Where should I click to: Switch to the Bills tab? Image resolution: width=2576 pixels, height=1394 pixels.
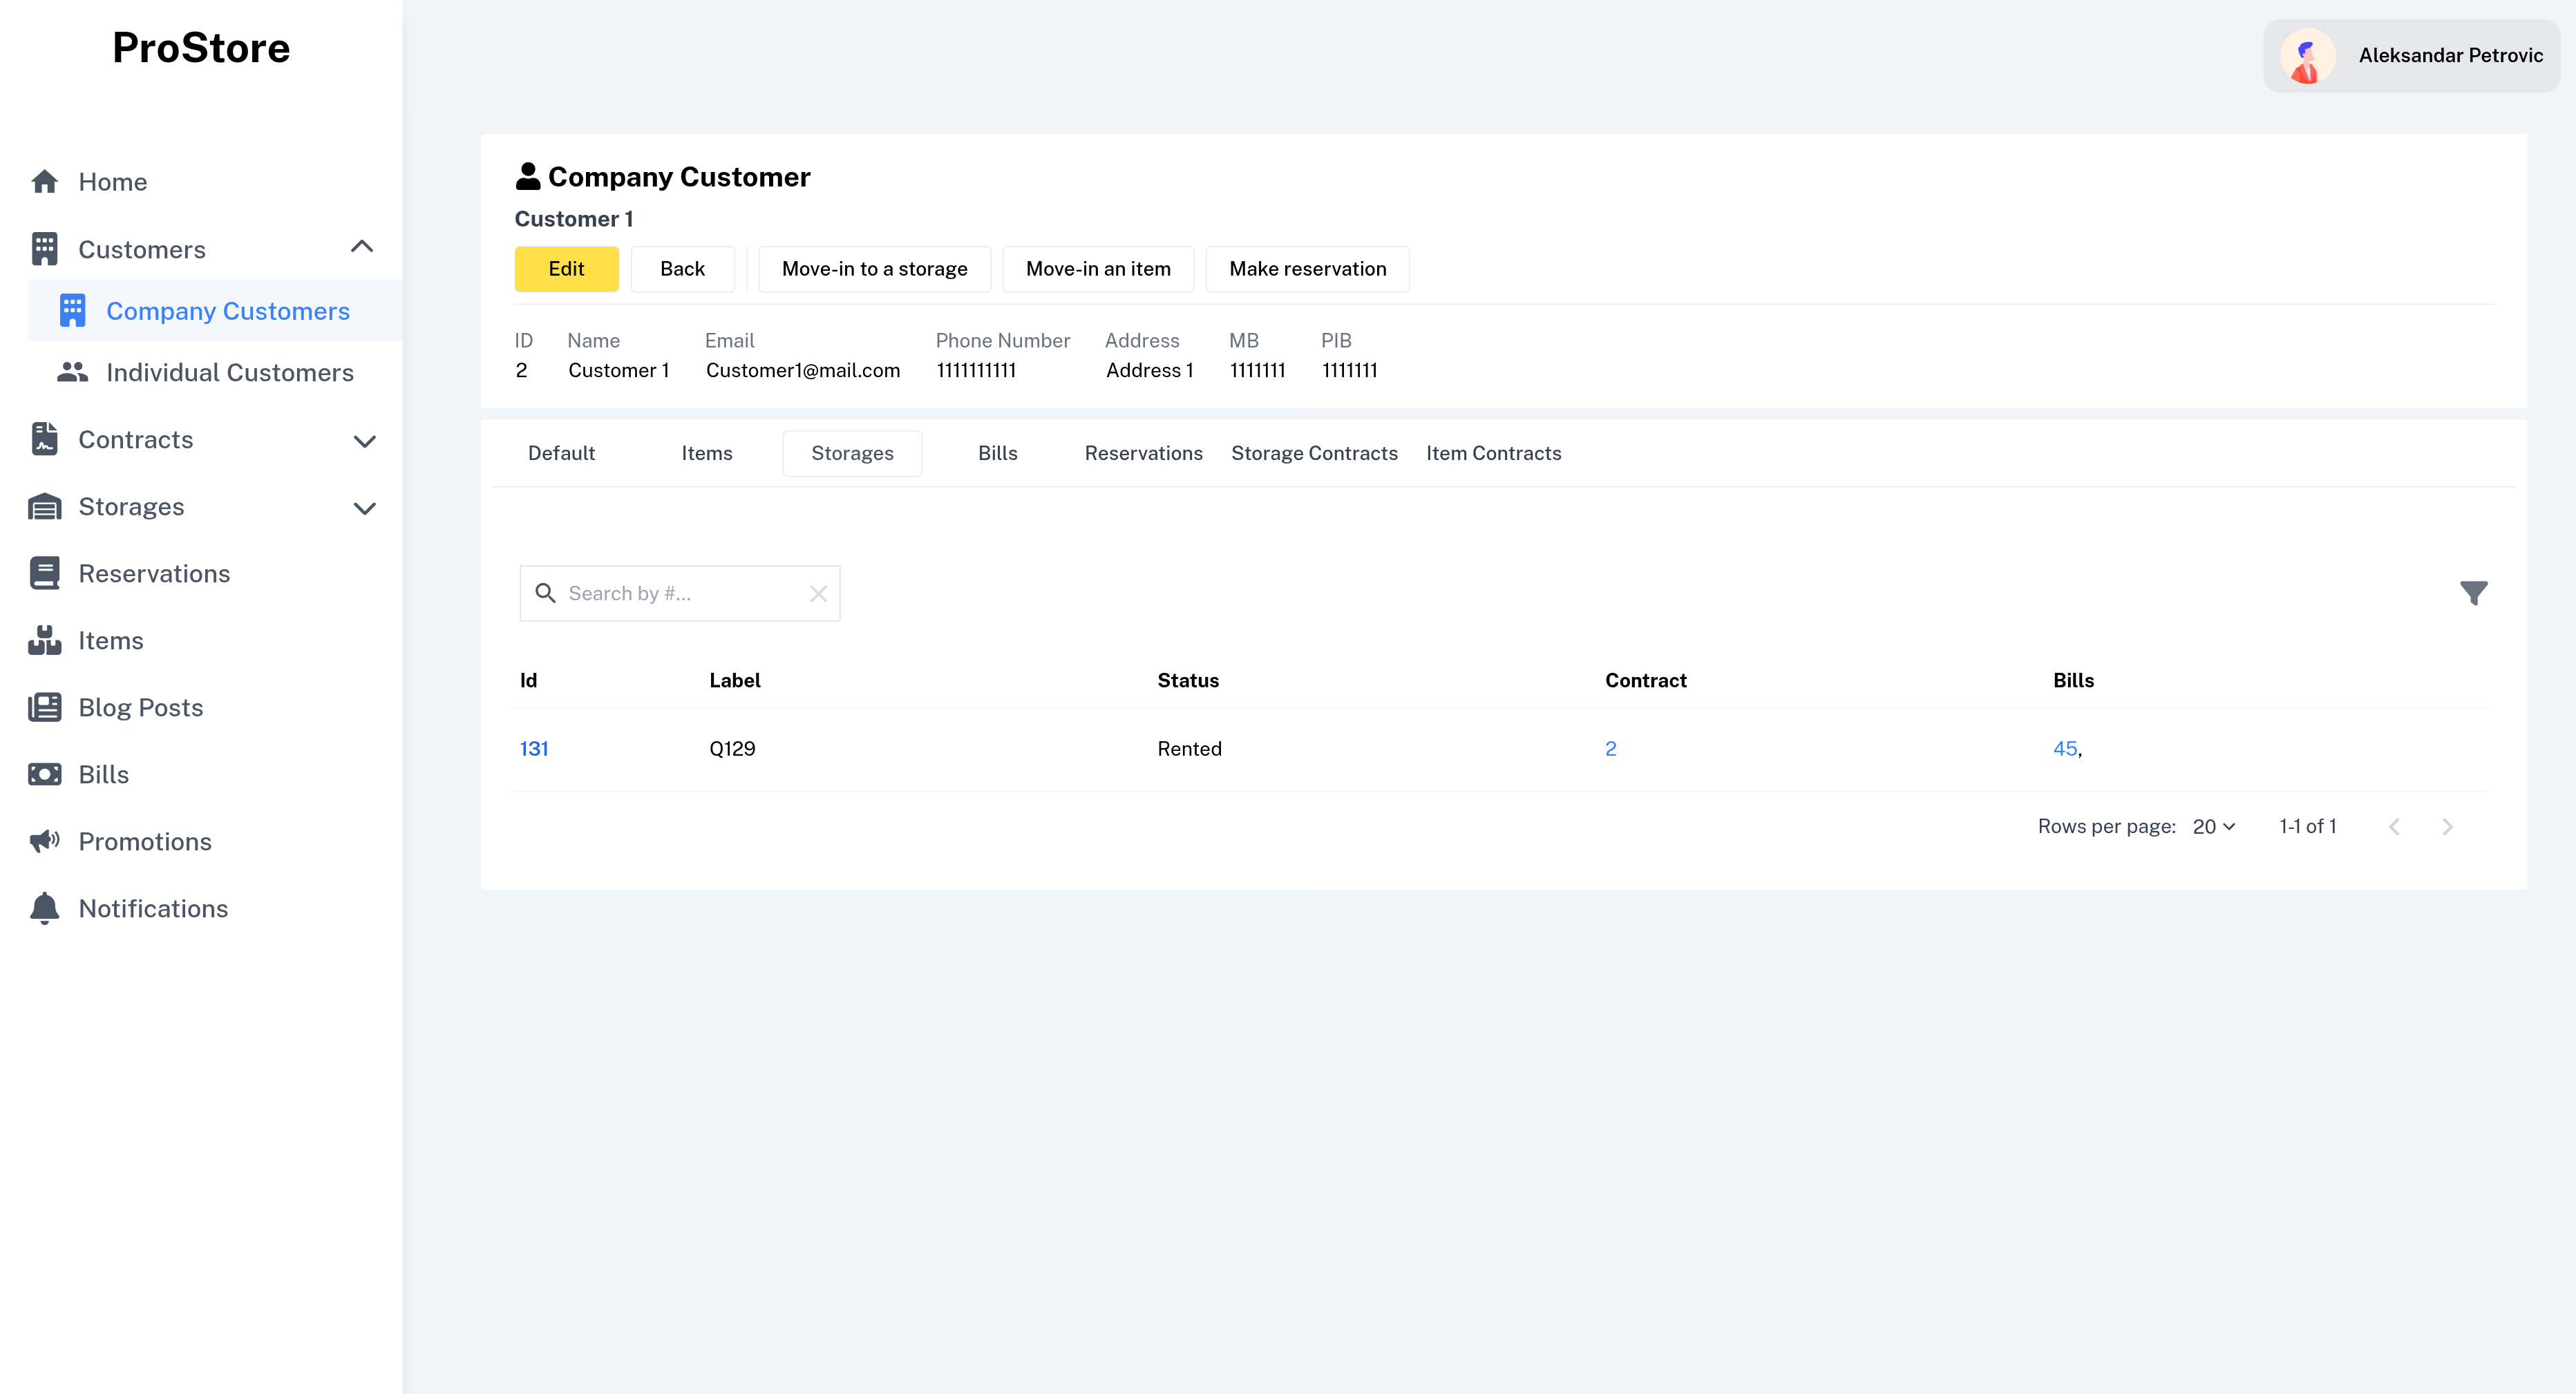[997, 453]
